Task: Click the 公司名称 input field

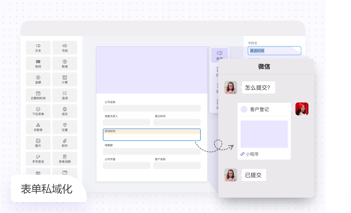Action: point(152,108)
